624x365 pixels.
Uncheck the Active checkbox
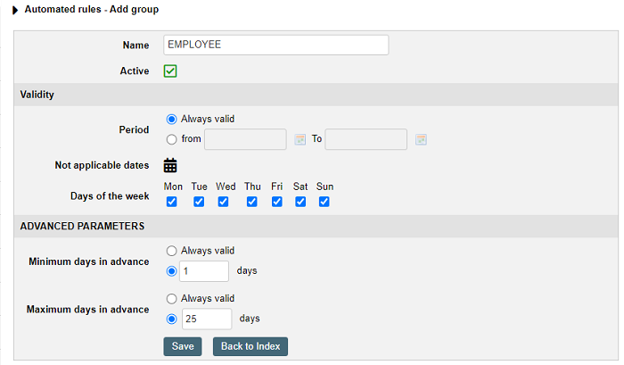170,71
